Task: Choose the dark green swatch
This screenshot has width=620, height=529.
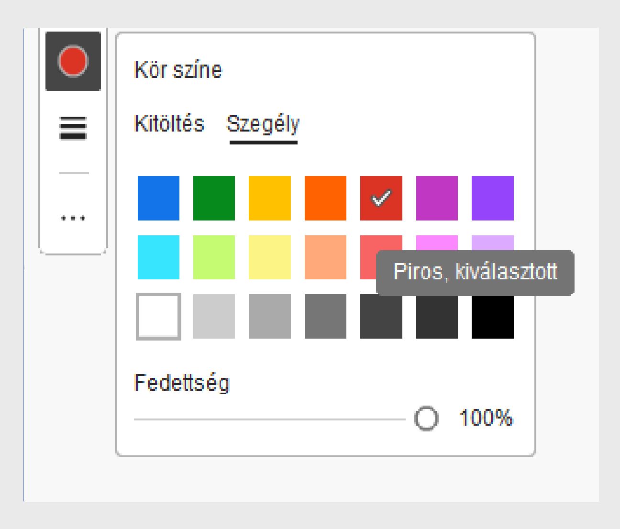Action: pos(214,198)
